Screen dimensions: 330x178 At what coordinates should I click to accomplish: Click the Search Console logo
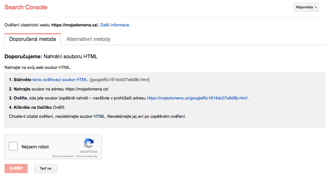pyautogui.click(x=26, y=7)
